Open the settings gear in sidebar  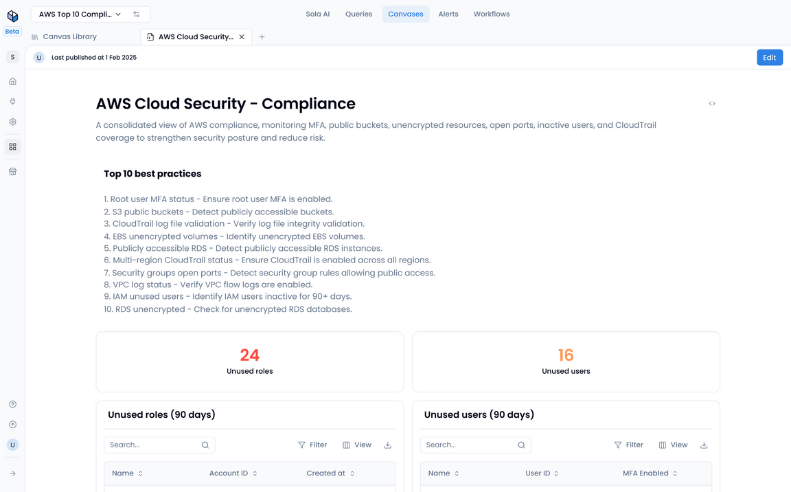pos(12,122)
